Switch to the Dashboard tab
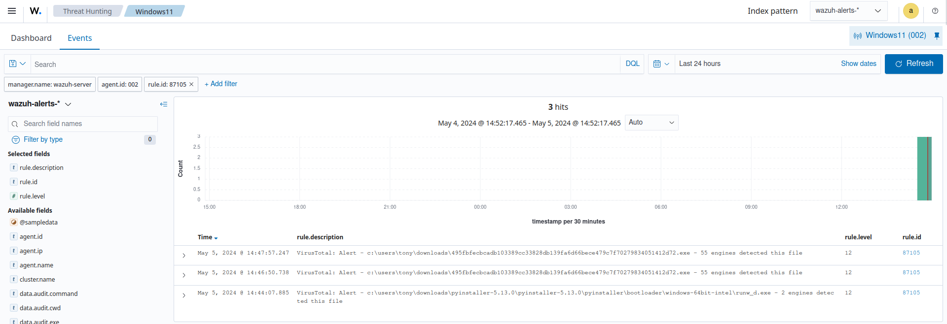The height and width of the screenshot is (324, 947). coord(31,38)
